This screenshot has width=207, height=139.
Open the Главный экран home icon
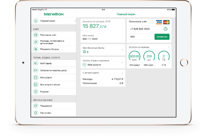coord(36,21)
